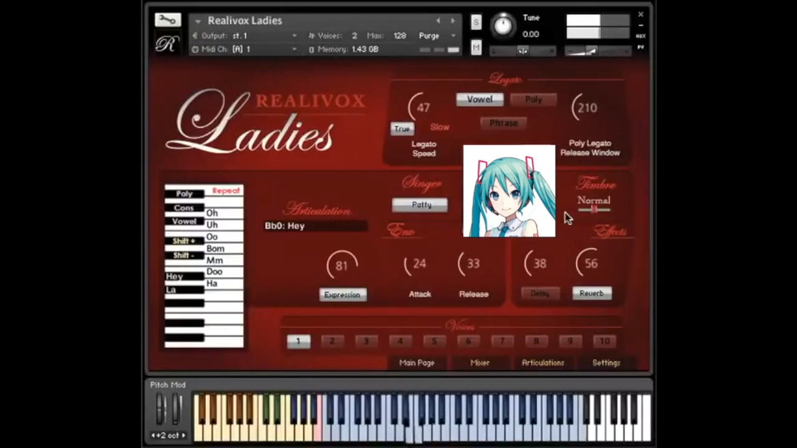The width and height of the screenshot is (797, 448).
Task: Click the Cons key on keyswitch map
Action: (184, 207)
